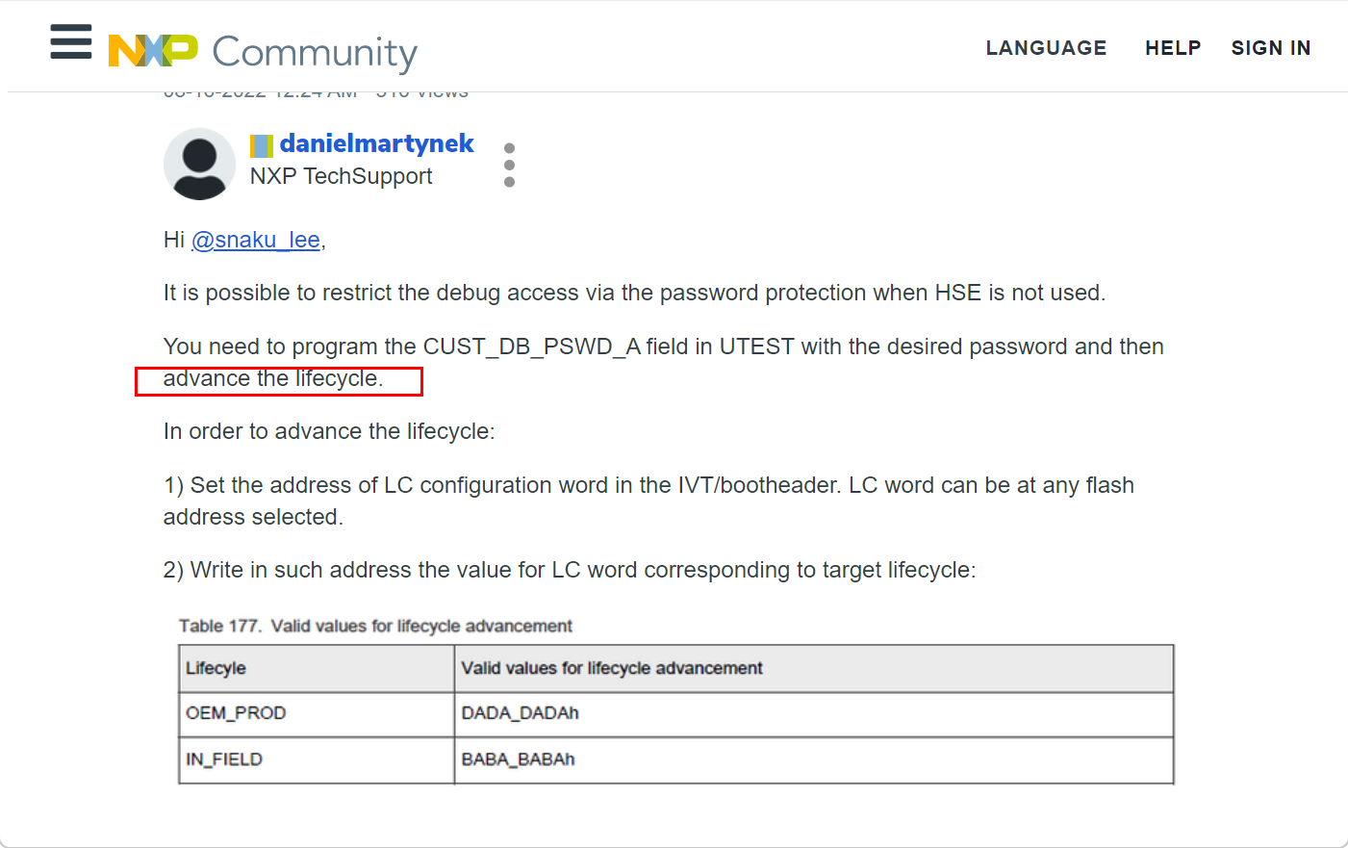Click SIGN IN
1348x848 pixels.
[x=1270, y=48]
